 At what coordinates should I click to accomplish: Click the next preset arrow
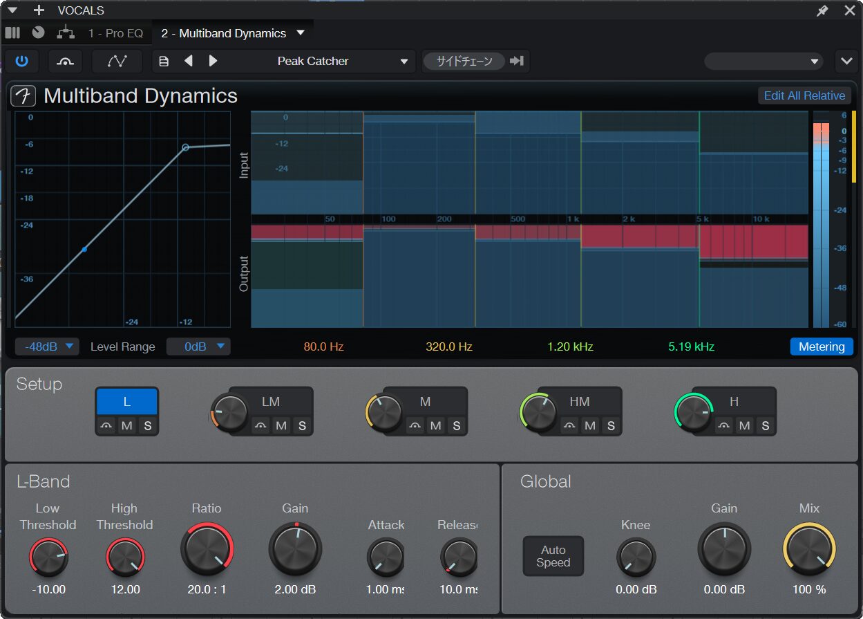point(213,61)
